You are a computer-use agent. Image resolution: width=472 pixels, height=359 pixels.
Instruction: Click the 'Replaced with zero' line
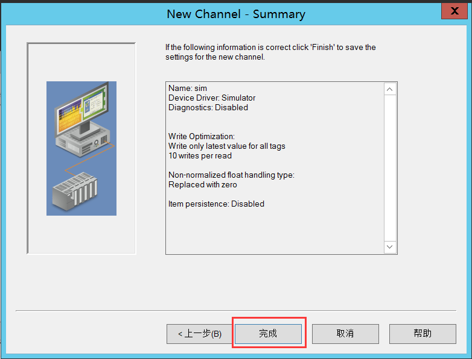pos(203,185)
